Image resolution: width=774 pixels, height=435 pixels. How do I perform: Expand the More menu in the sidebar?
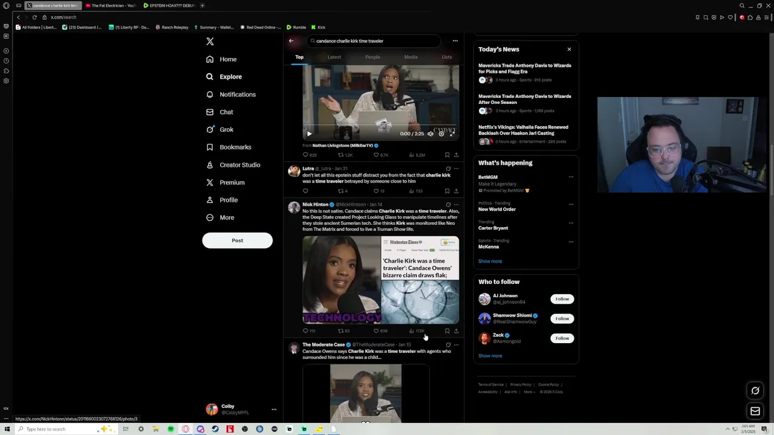[x=220, y=217]
